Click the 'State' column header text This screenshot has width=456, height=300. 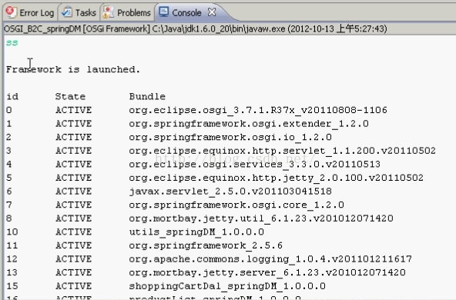pyautogui.click(x=70, y=96)
